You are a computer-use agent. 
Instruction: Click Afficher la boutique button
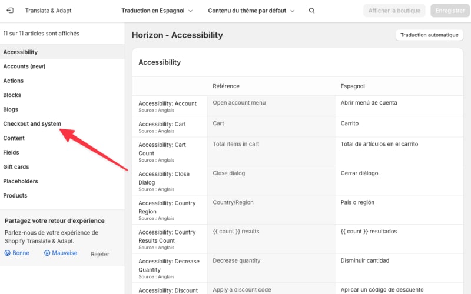394,11
